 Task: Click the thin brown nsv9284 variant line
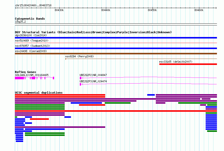click(x=141, y=59)
